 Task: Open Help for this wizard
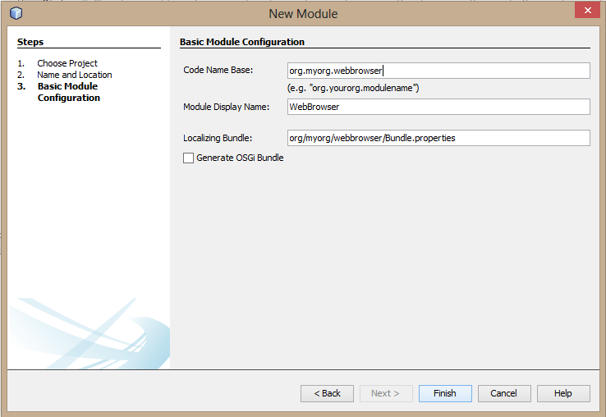pos(563,393)
